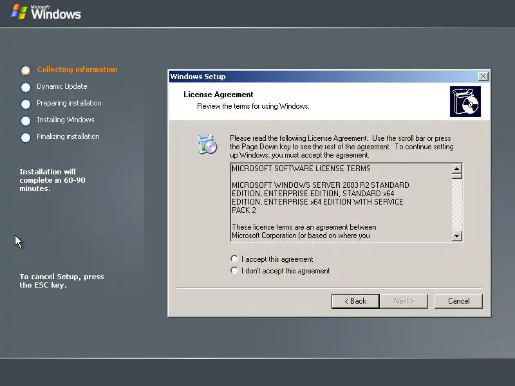Click the Collecting information step bullet
This screenshot has height=386, width=515.
click(x=26, y=70)
